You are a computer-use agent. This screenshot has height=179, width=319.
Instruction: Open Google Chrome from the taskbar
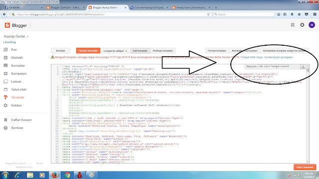tap(67, 175)
